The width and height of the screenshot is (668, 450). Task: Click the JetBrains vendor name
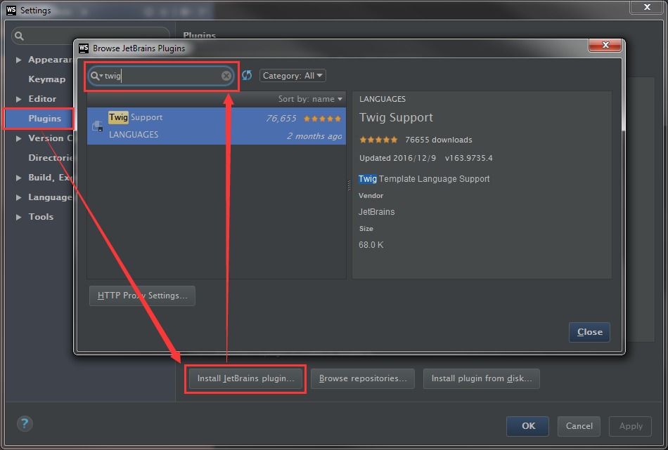tap(377, 212)
